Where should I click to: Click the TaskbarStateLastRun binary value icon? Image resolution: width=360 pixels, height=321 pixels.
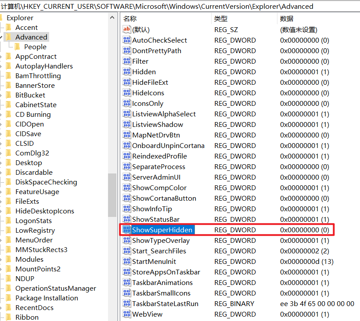(126, 303)
